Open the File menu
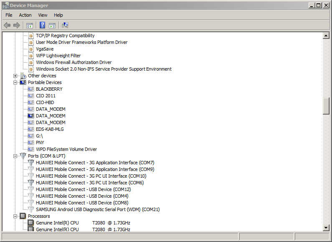Screen dimensions: 332x242 click(x=9, y=15)
